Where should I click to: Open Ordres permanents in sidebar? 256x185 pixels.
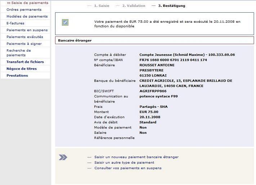pos(24,10)
